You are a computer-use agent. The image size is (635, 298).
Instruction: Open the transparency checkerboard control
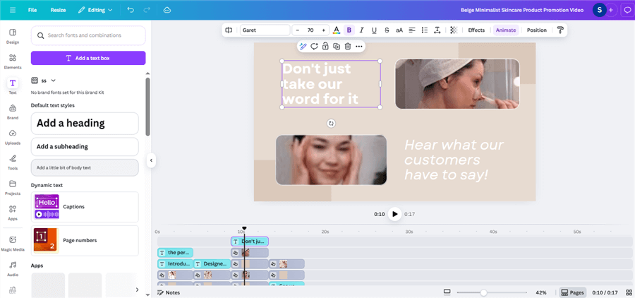pos(454,30)
